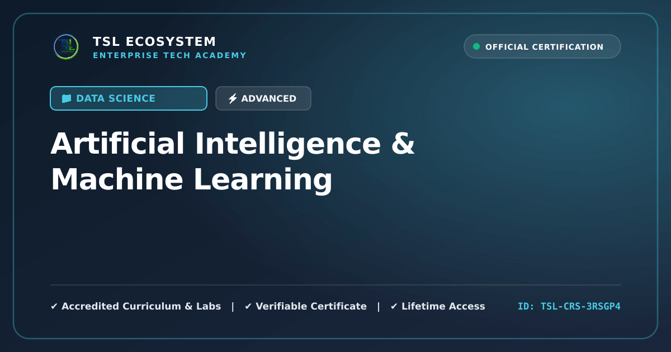This screenshot has height=352, width=671.
Task: Click checkmark before Verifiable Certificate
Action: click(248, 306)
